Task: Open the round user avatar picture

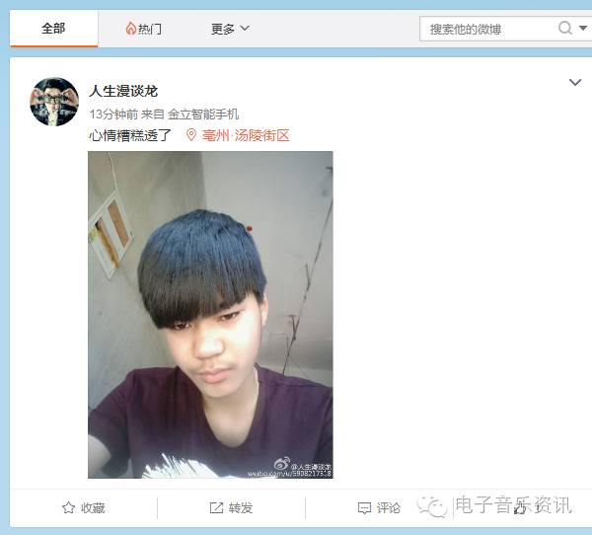Action: point(54,102)
